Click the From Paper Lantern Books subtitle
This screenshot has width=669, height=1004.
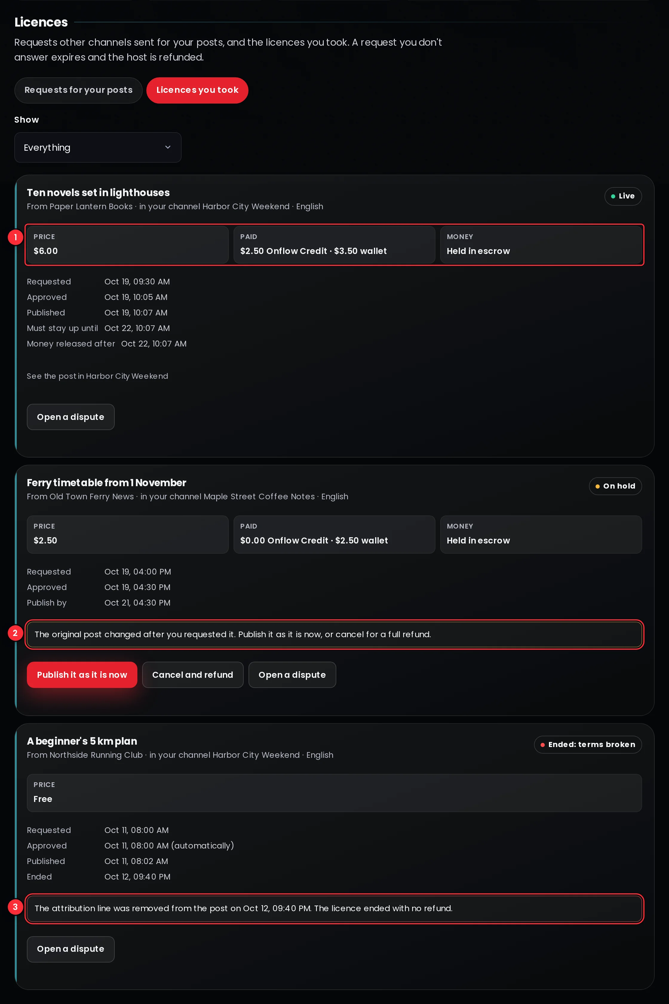175,206
